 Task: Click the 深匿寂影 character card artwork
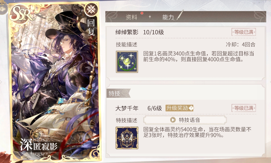pos(55,81)
